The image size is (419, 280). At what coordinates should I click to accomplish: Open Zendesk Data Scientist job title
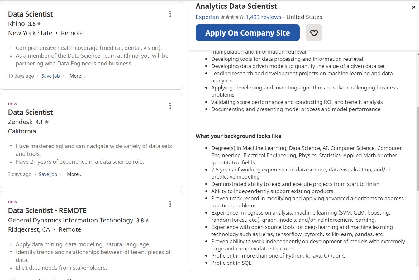click(31, 112)
